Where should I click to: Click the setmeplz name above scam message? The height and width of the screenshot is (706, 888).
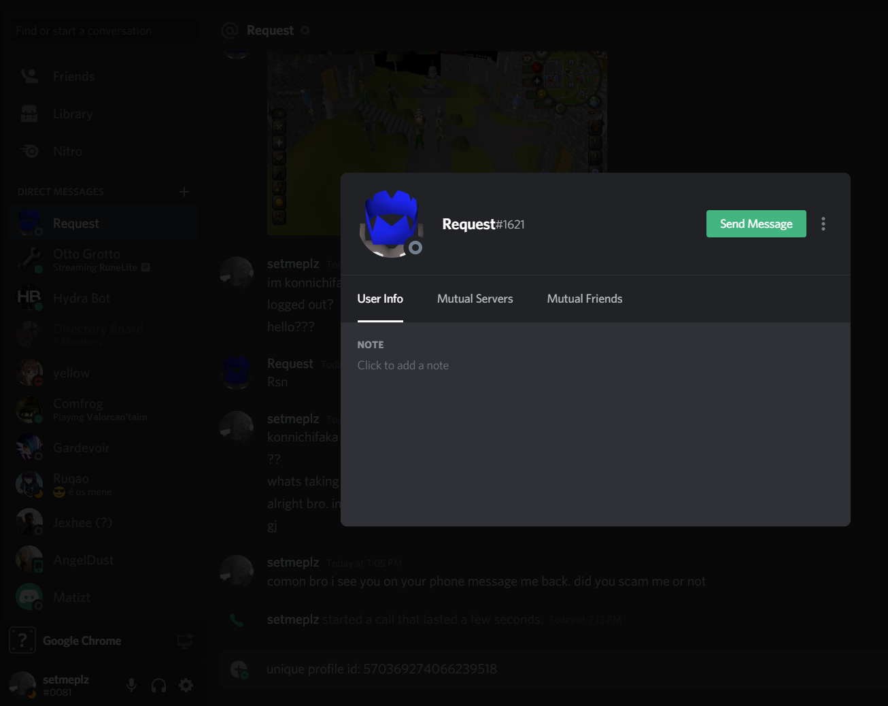click(293, 562)
